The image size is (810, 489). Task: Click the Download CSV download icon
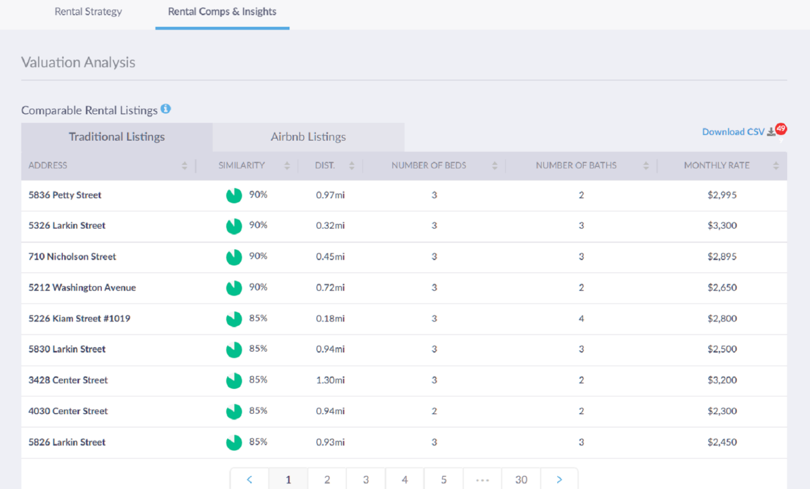point(771,132)
